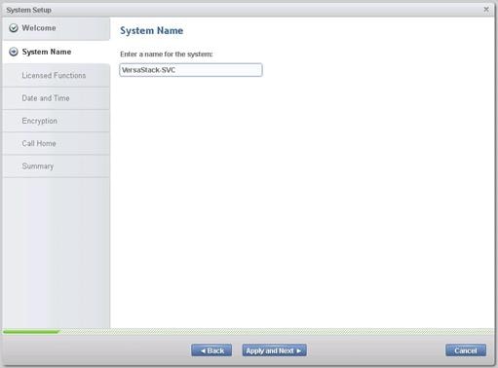The image size is (498, 368).
Task: Click the System Name step arrow icon
Action: tap(14, 52)
